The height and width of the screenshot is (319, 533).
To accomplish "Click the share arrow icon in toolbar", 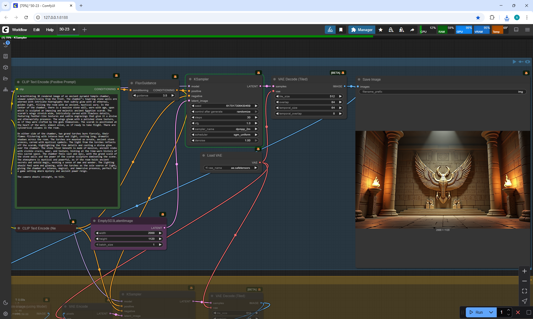I will click(x=412, y=30).
